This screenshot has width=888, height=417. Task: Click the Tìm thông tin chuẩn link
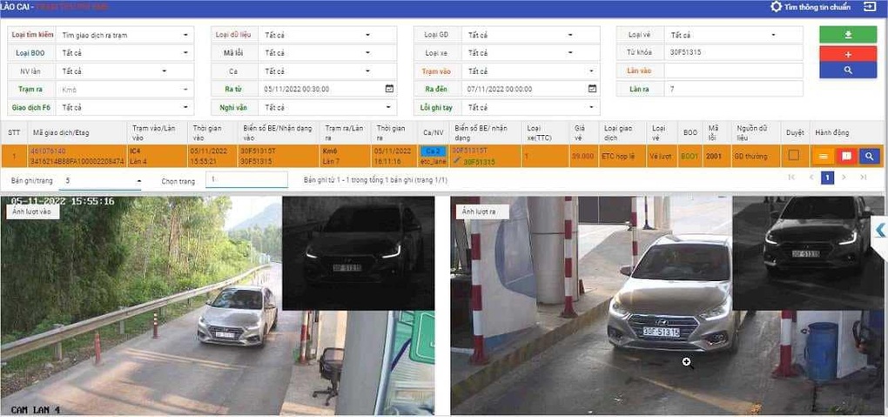coord(817,7)
